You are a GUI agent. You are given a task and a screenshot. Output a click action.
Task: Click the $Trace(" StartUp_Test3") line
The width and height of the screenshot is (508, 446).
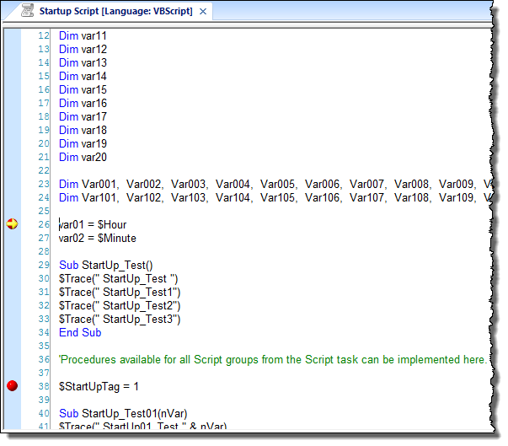[120, 320]
